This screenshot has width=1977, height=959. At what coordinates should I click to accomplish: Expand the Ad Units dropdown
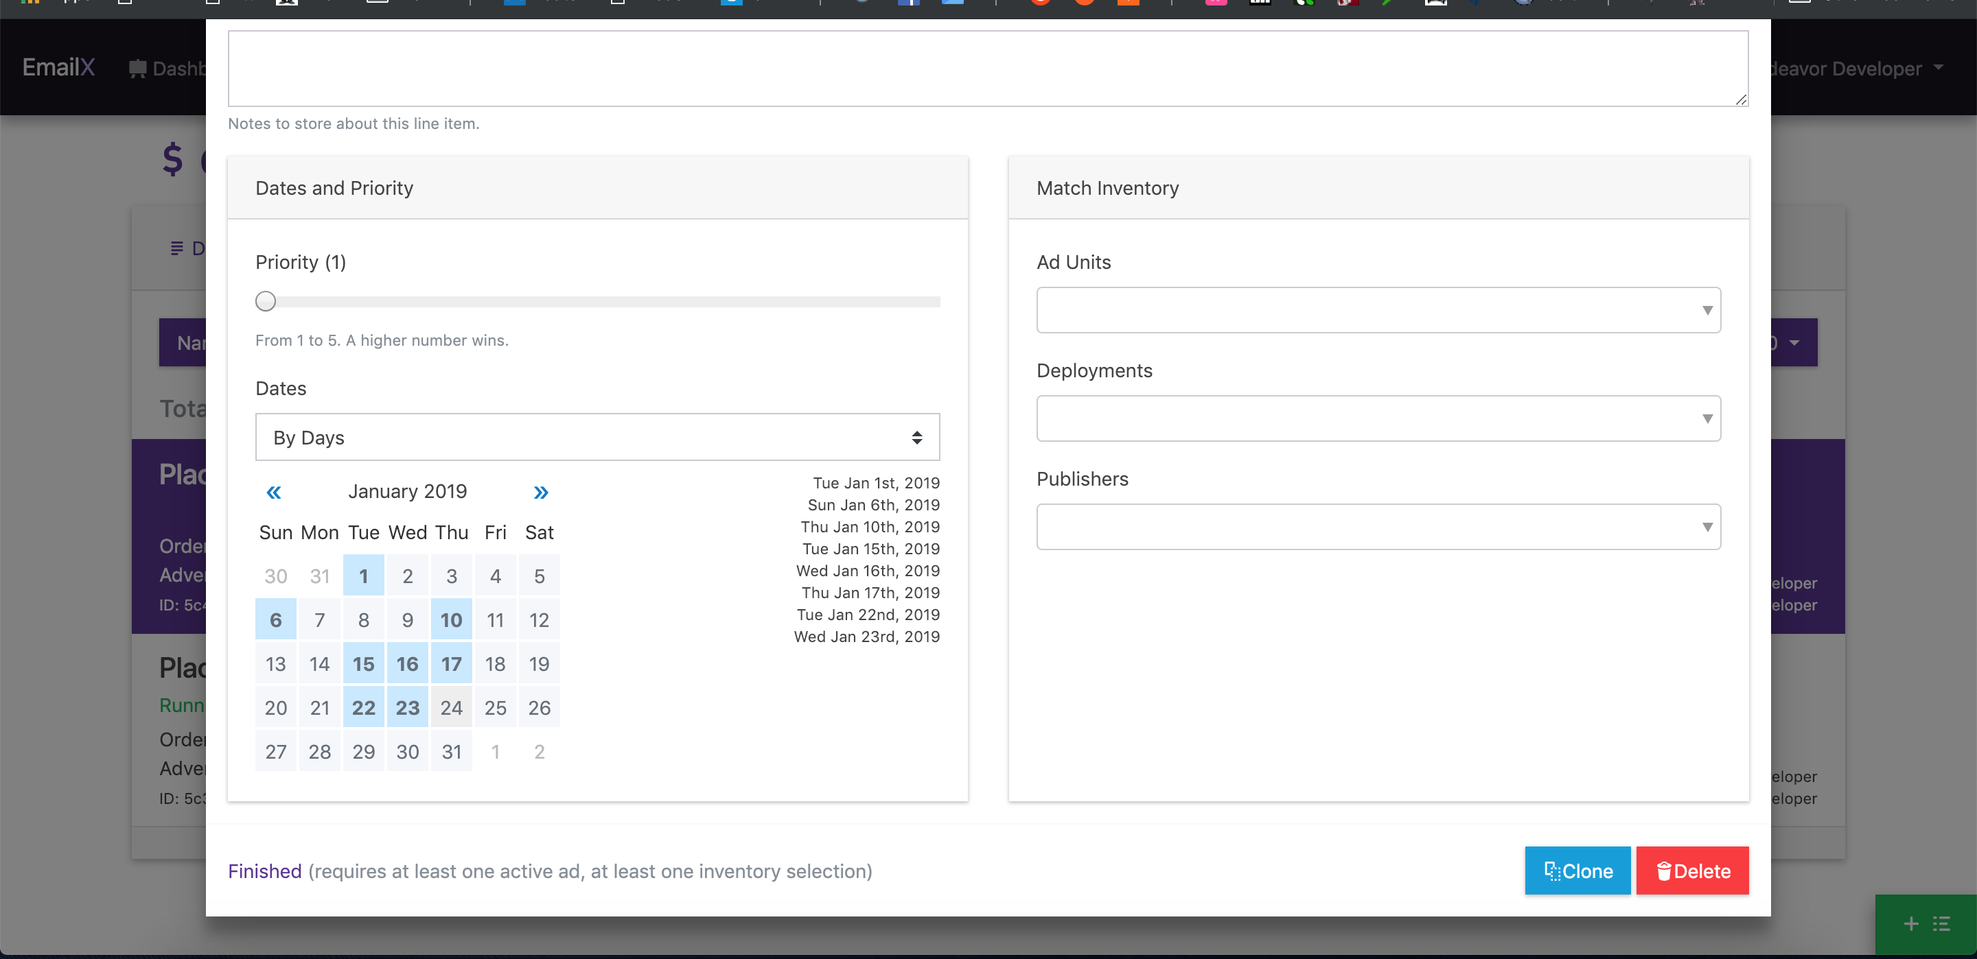tap(1378, 310)
